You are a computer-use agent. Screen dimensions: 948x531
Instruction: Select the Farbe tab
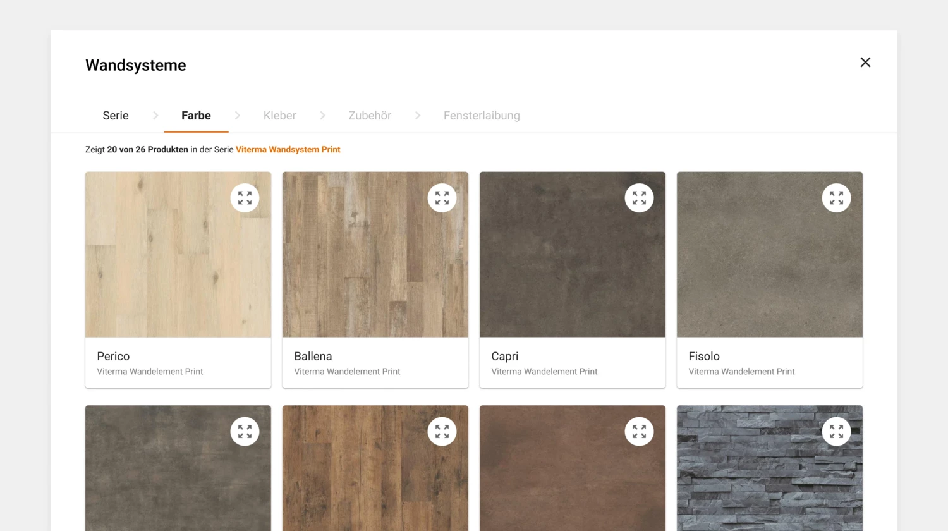[196, 116]
